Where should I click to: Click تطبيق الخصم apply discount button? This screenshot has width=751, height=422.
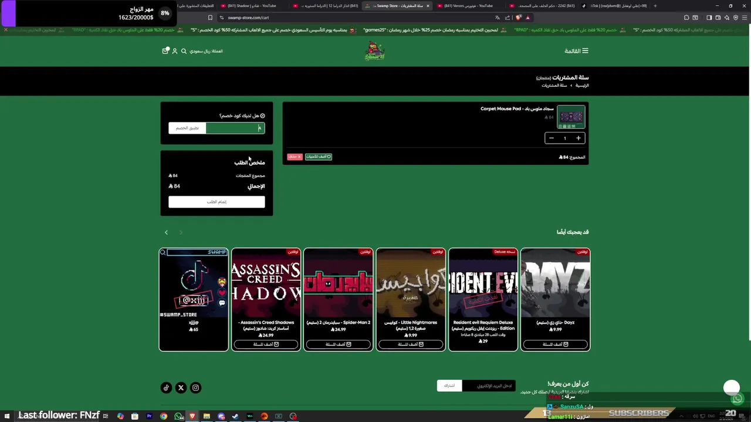pyautogui.click(x=187, y=128)
